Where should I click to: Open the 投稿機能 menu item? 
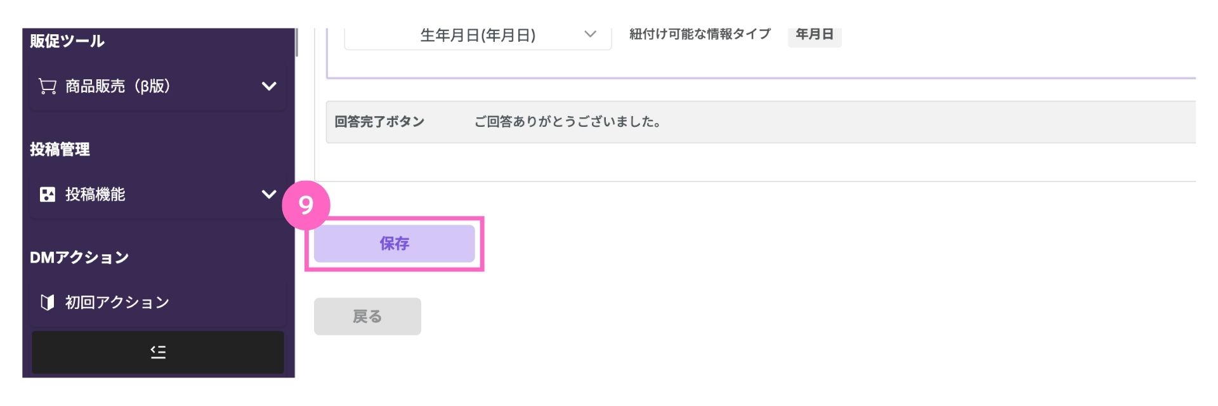click(x=158, y=194)
